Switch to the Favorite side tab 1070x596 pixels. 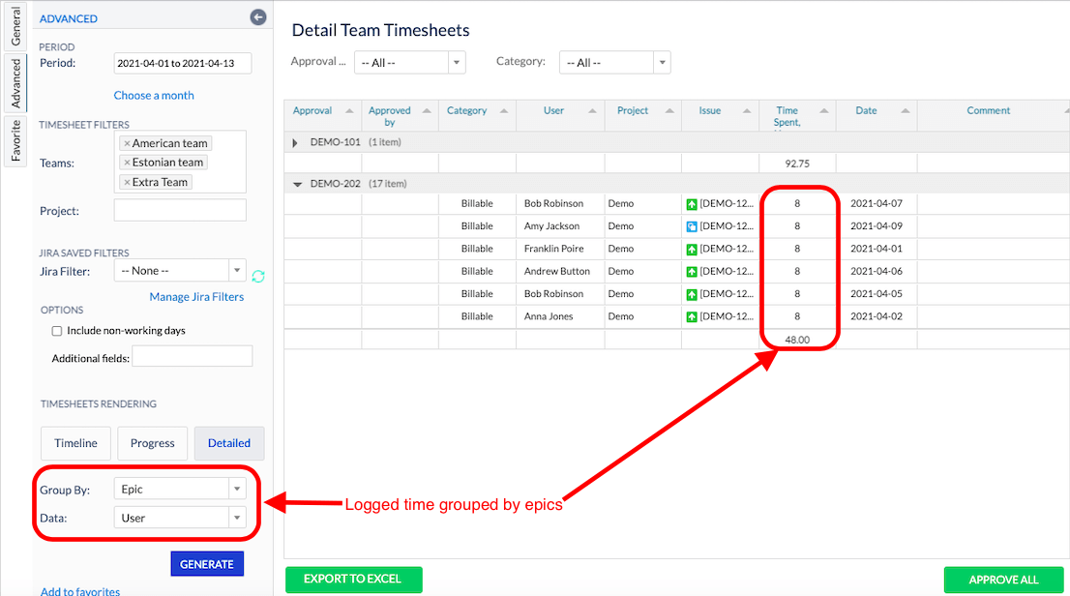(15, 141)
